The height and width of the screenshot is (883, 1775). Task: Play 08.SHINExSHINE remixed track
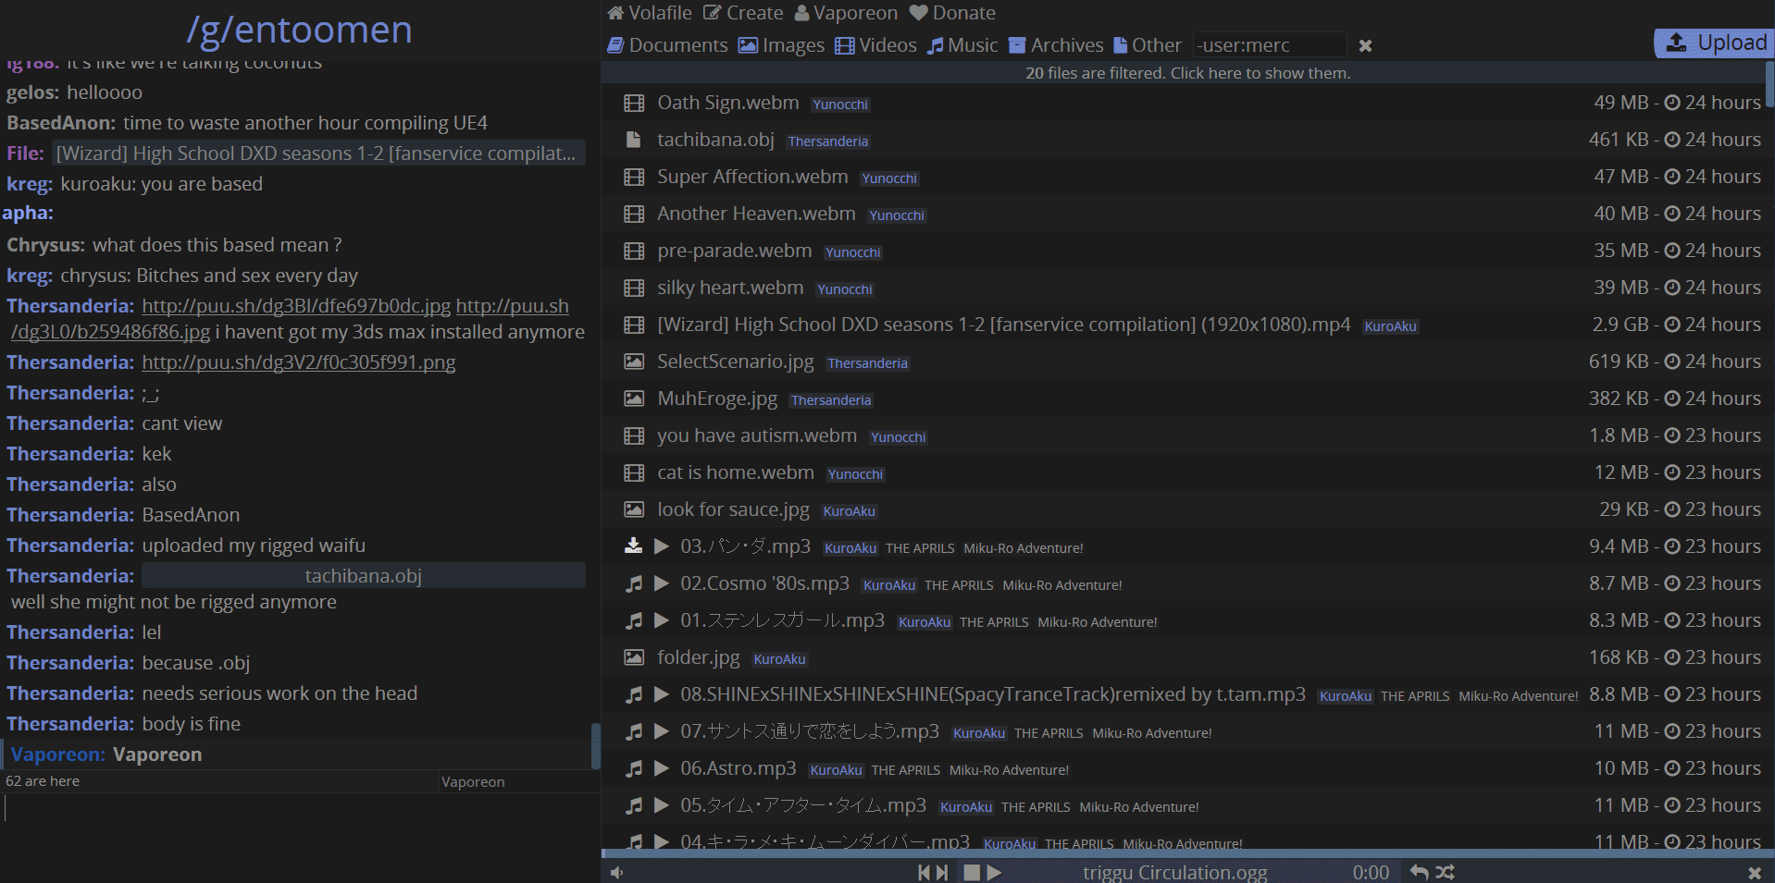[x=662, y=694]
